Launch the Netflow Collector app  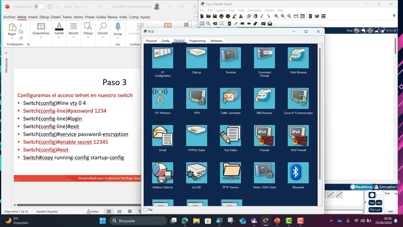click(162, 173)
